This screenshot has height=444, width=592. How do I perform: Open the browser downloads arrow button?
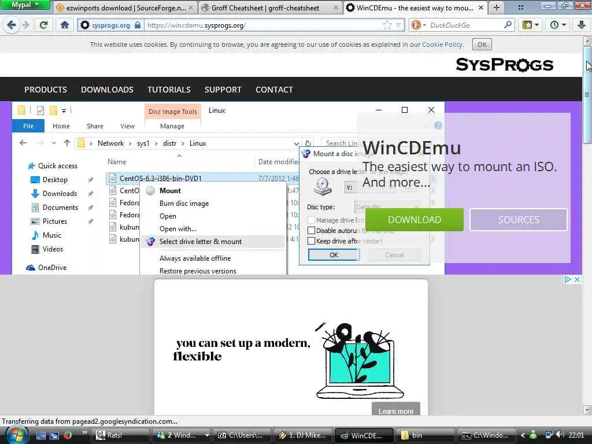pos(582,25)
